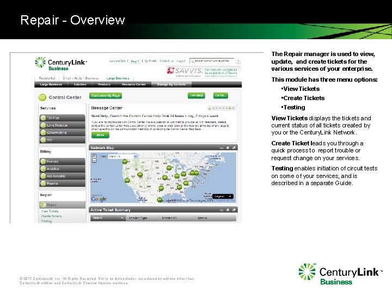Zoom in the Network Map
This screenshot has height=294, width=392.
pos(94,156)
